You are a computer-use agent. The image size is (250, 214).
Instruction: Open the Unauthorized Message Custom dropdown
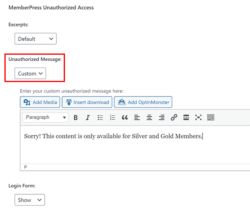point(30,73)
